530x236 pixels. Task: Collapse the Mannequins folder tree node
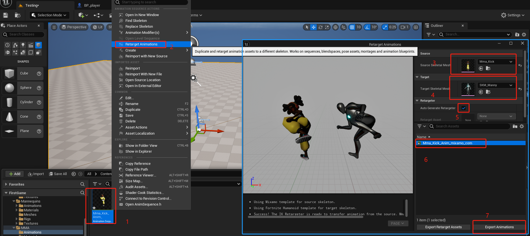(x=14, y=201)
